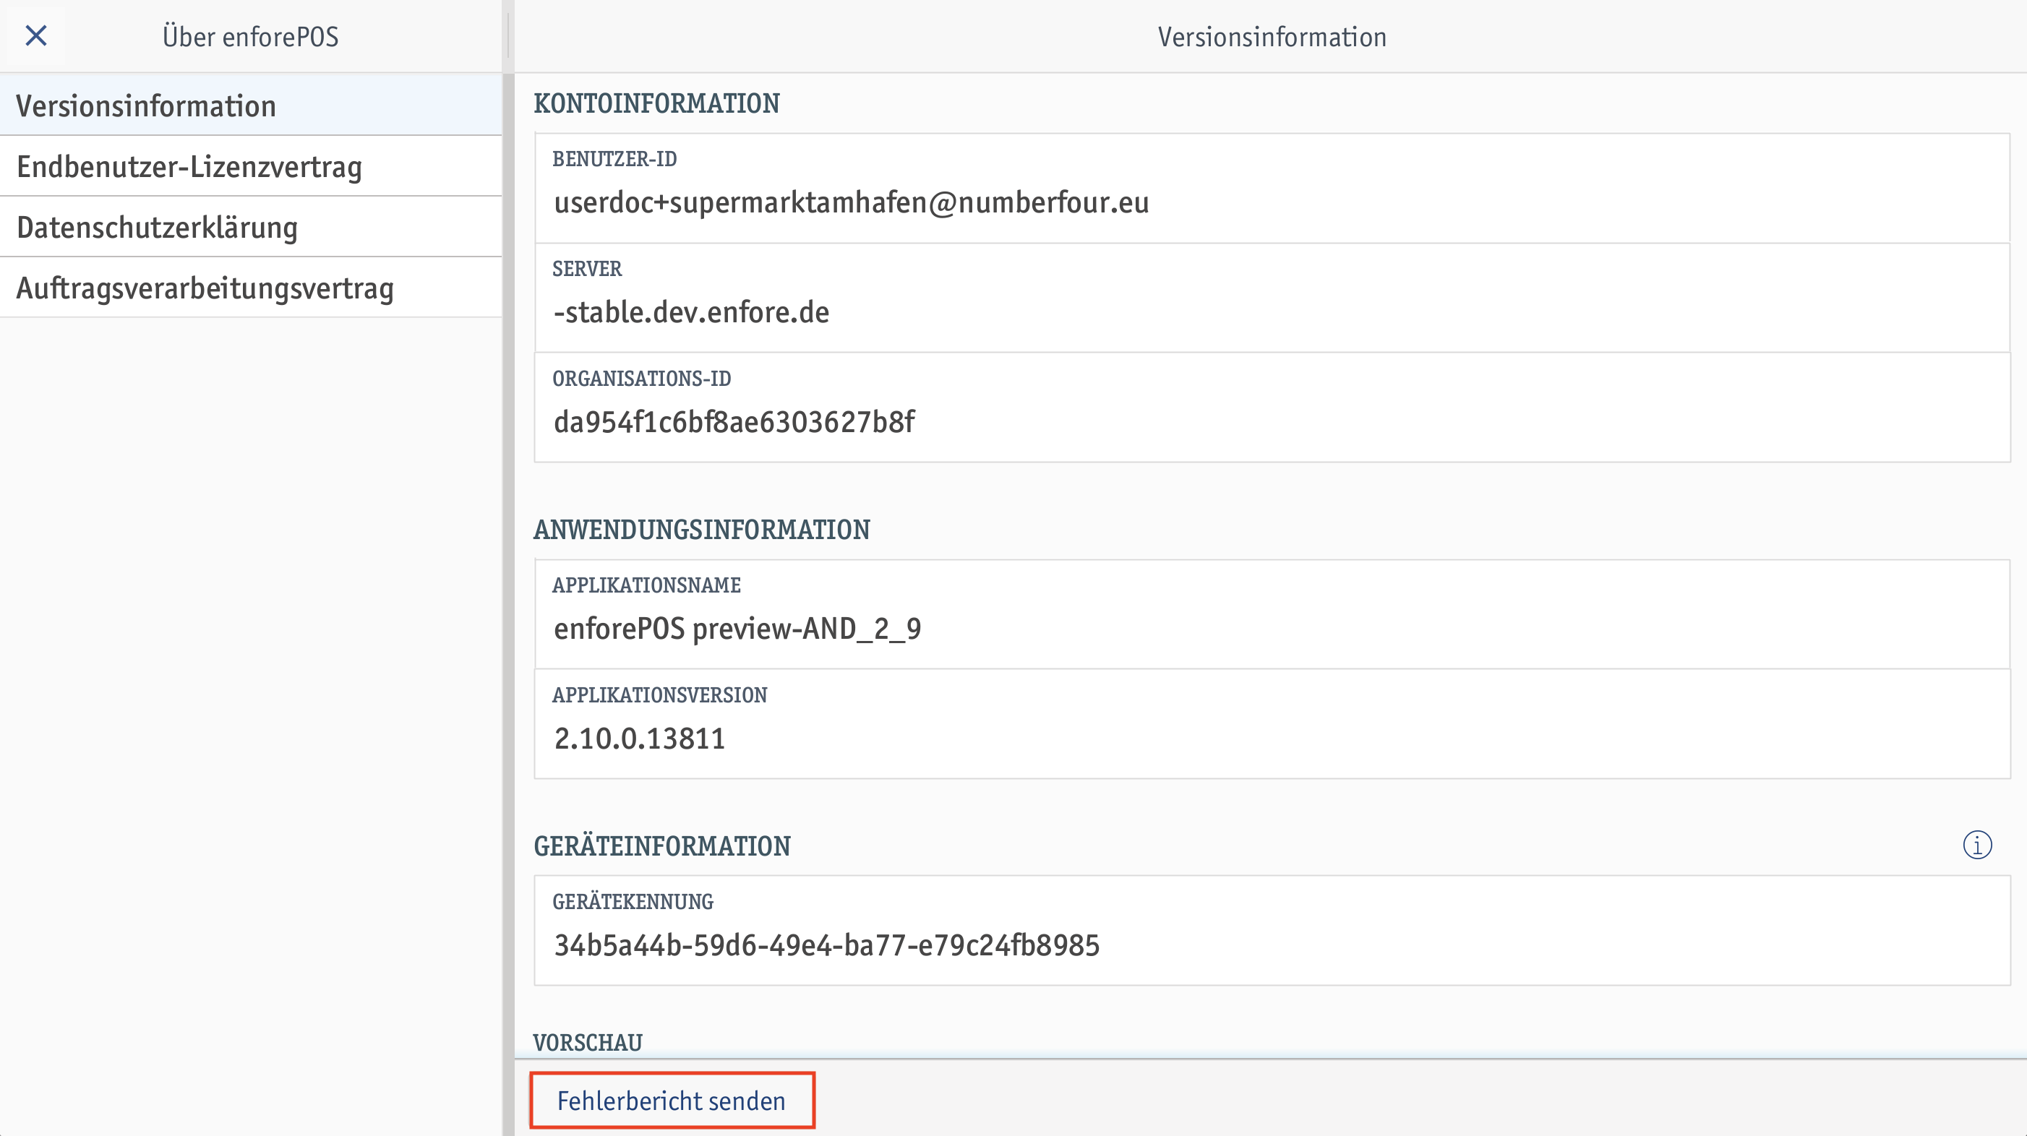Click Fehlerbericht senden button
Screen dimensions: 2027x1136
pyautogui.click(x=671, y=1100)
